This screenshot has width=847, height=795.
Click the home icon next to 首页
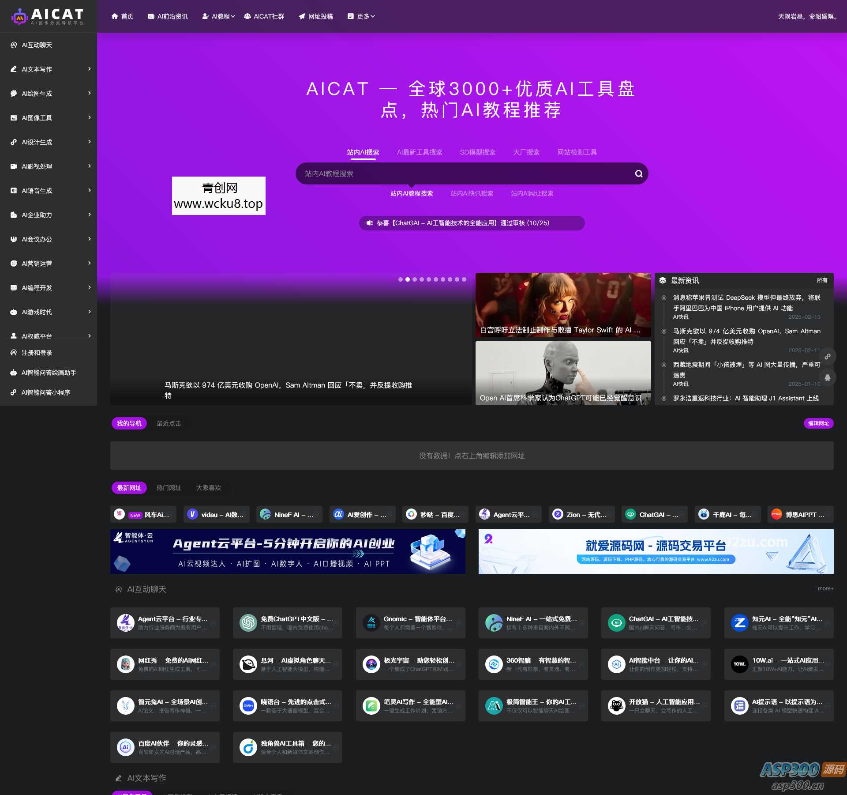pyautogui.click(x=114, y=16)
